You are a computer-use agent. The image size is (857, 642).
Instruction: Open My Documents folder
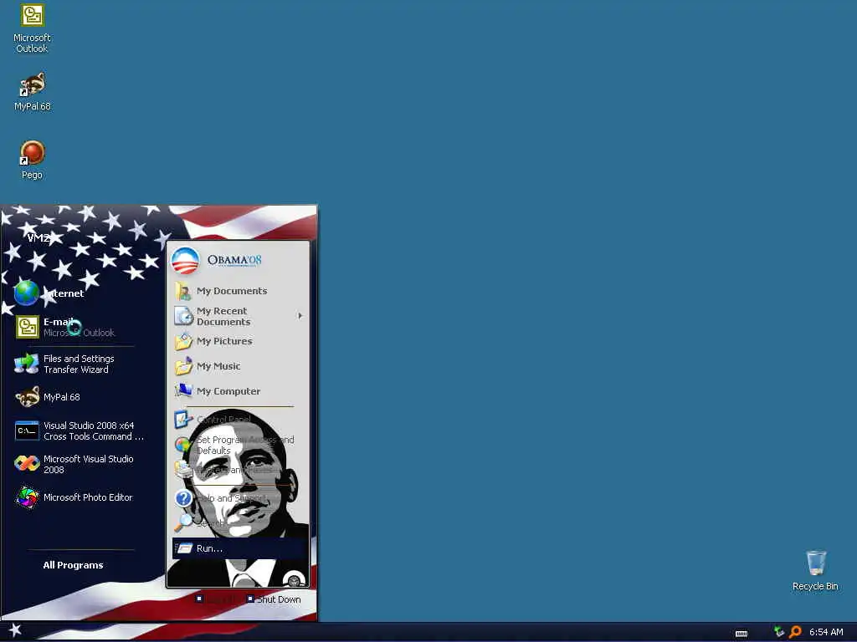(x=221, y=291)
